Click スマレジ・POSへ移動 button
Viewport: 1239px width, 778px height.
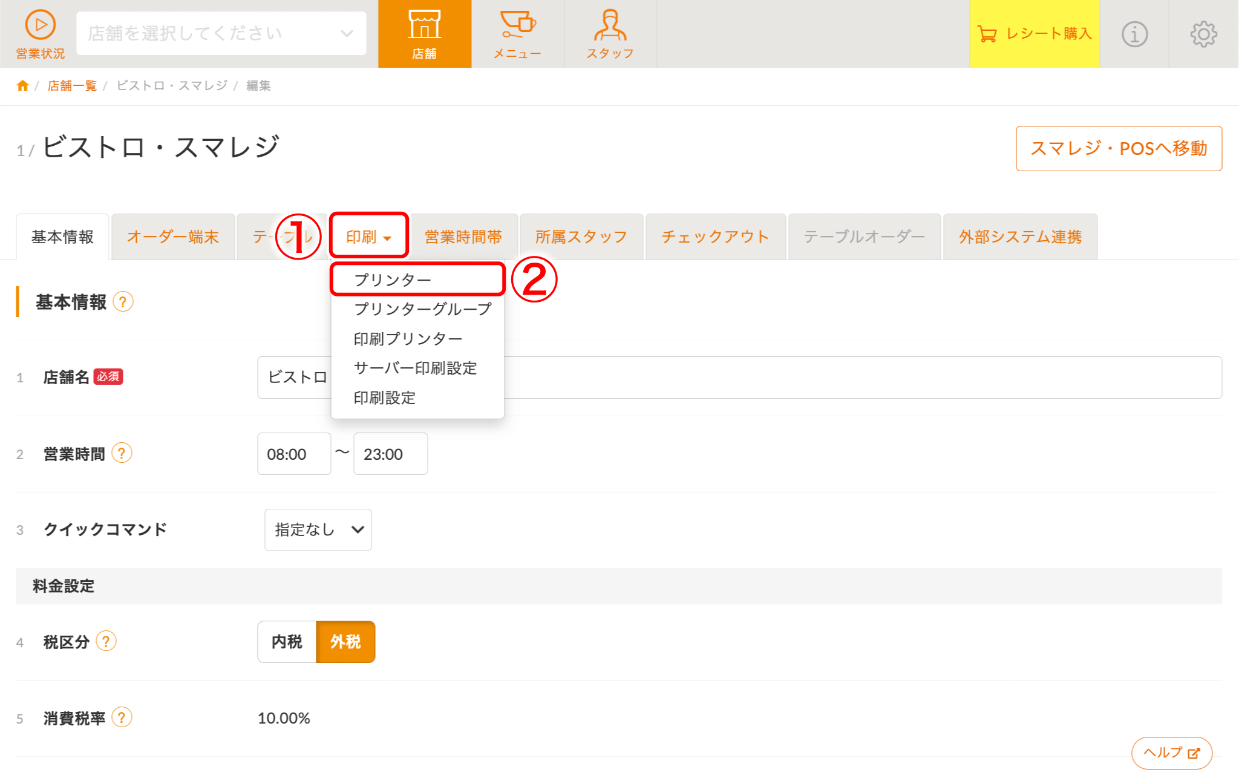[x=1119, y=148]
